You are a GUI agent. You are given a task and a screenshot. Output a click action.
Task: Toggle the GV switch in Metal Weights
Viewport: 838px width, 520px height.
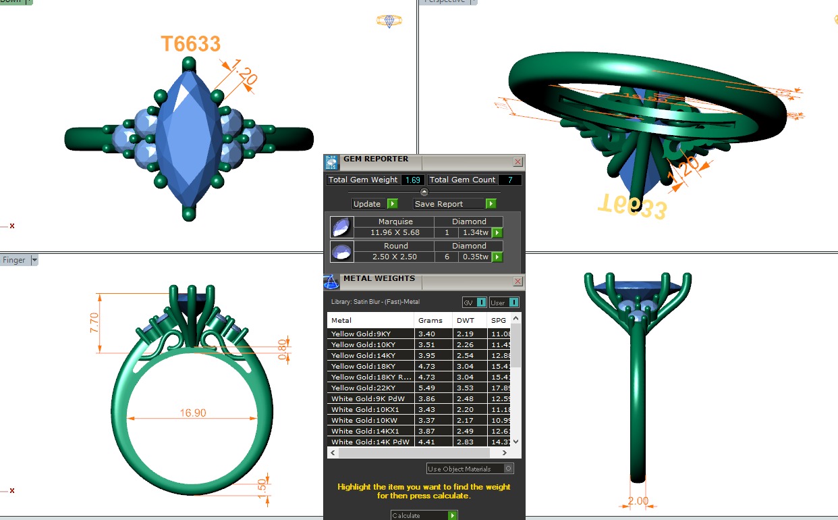pos(481,303)
